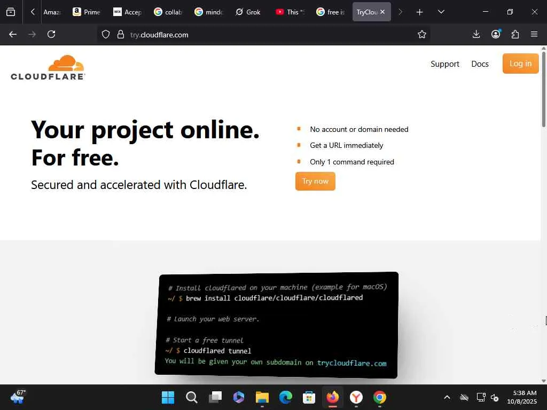Viewport: 547px width, 410px height.
Task: Click the try.cloudflare.com address bar
Action: click(x=265, y=35)
